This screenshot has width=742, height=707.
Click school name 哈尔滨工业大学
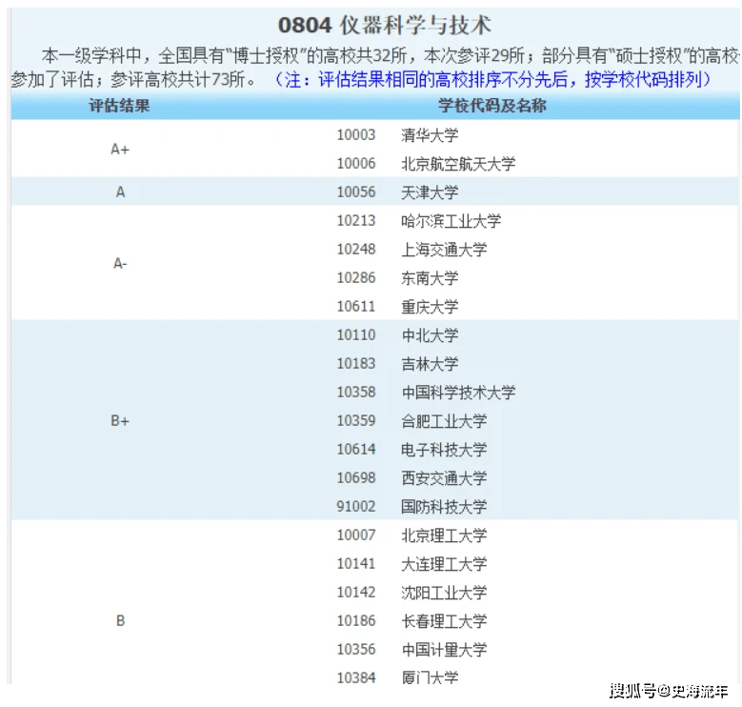point(451,221)
